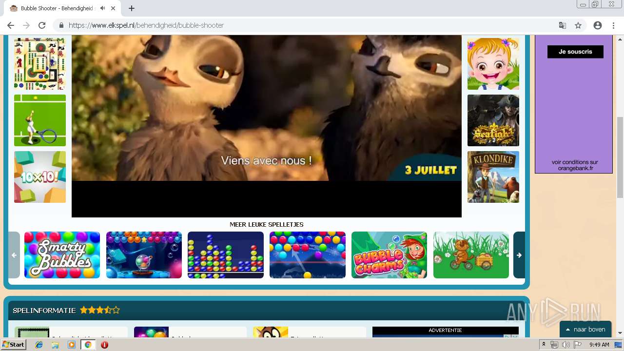
Task: Show hidden system tray icons
Action: [x=544, y=345]
